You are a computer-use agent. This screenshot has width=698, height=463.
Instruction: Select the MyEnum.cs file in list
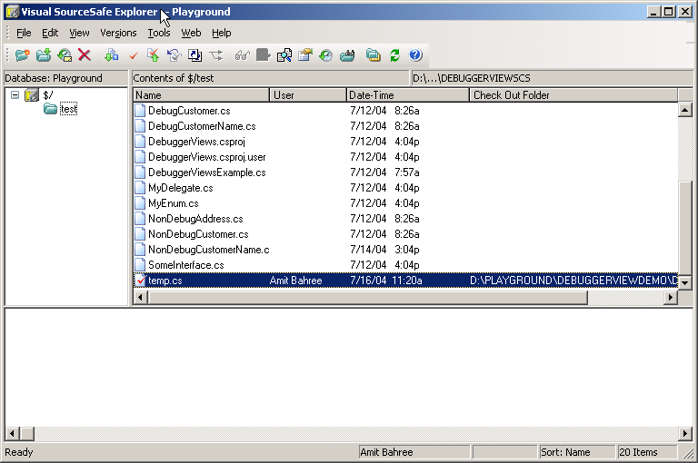[173, 203]
